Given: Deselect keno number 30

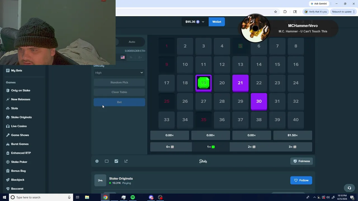Looking at the screenshot, I should click(259, 101).
